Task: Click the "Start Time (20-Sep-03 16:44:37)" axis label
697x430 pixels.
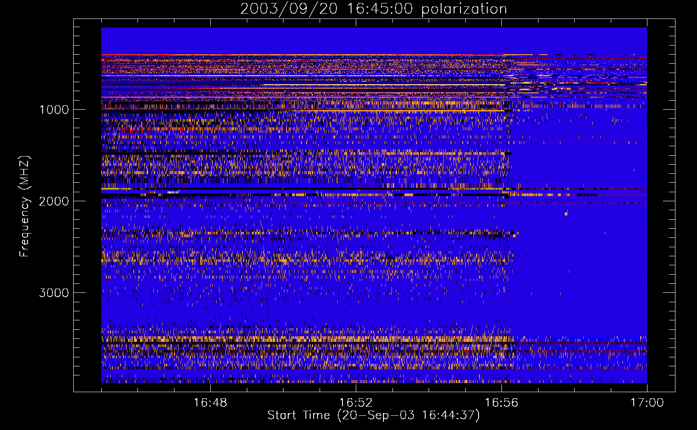Action: coord(373,415)
